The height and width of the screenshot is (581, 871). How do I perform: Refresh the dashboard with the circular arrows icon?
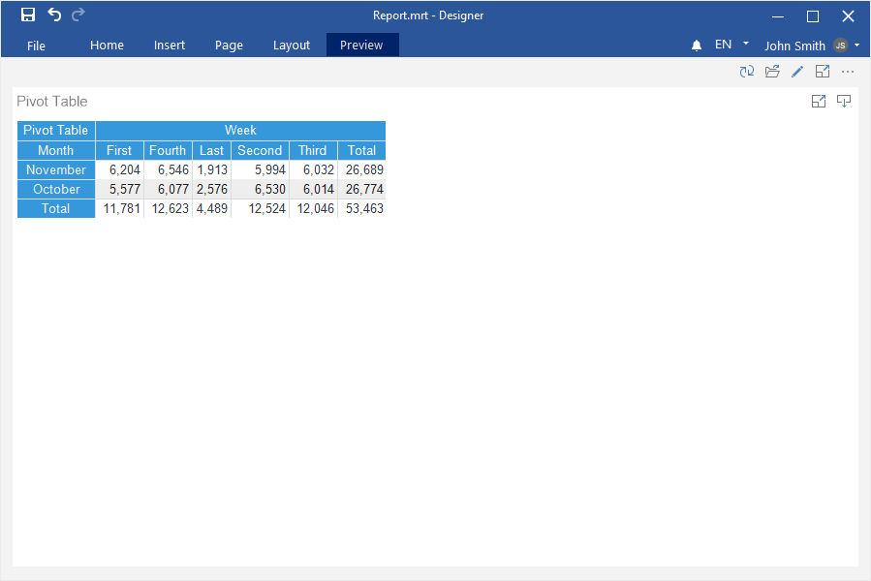[746, 72]
